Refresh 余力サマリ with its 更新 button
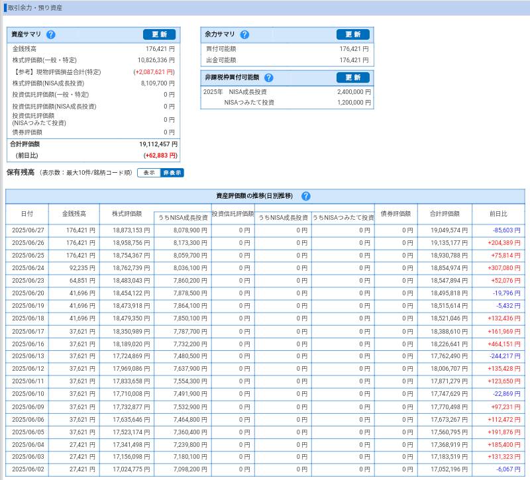 coord(352,34)
